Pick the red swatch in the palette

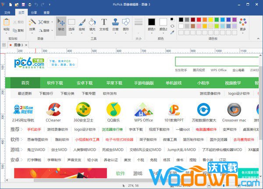click(x=200, y=19)
